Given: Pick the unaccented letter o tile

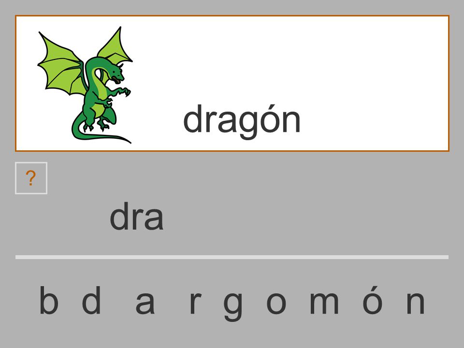Looking at the screenshot, I should (x=276, y=303).
